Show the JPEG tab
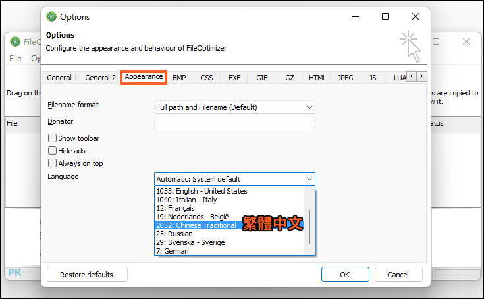This screenshot has width=484, height=299. [345, 78]
